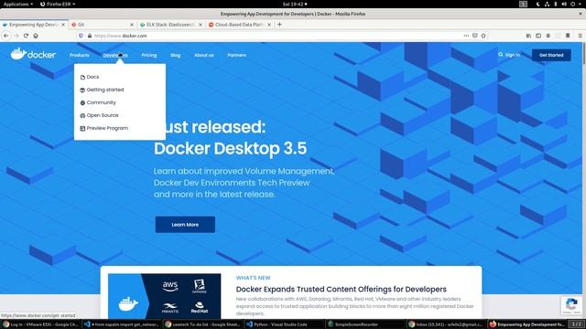Click the icon left of the bookmark star

(x=475, y=36)
